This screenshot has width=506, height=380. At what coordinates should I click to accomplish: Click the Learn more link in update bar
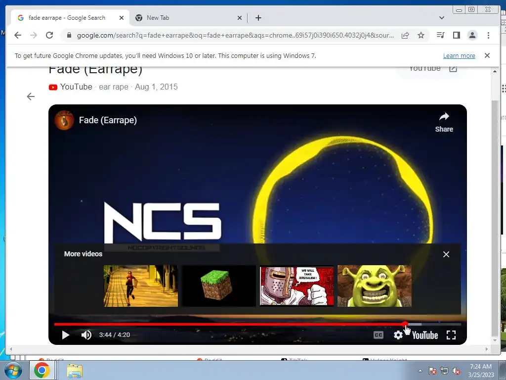[459, 55]
